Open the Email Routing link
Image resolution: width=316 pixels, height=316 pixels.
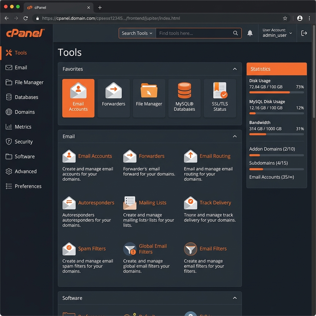[x=215, y=156]
